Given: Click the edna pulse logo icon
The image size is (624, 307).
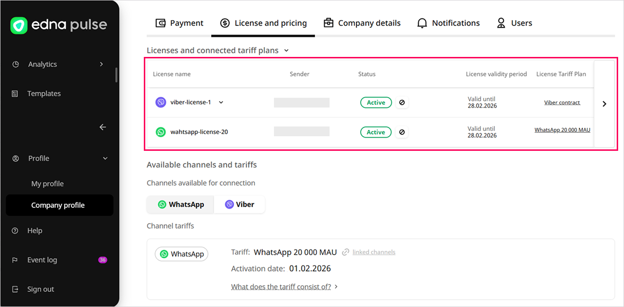Looking at the screenshot, I should tap(19, 26).
